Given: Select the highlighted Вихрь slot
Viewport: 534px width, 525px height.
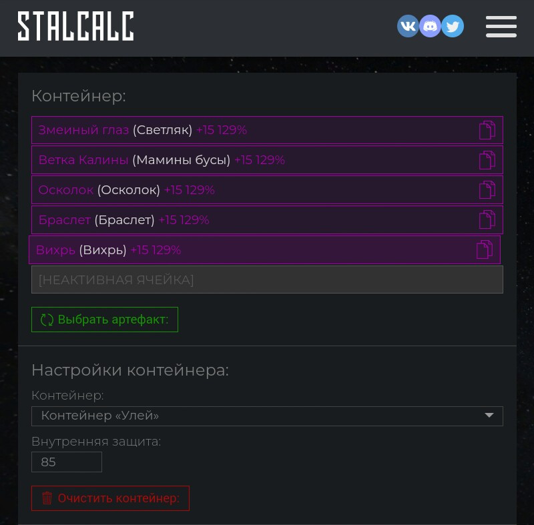Looking at the screenshot, I should (x=264, y=249).
